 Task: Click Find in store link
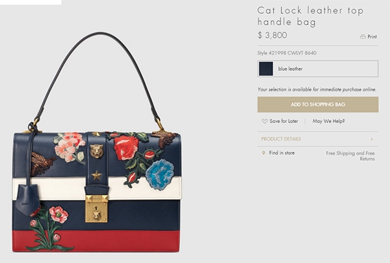click(282, 153)
